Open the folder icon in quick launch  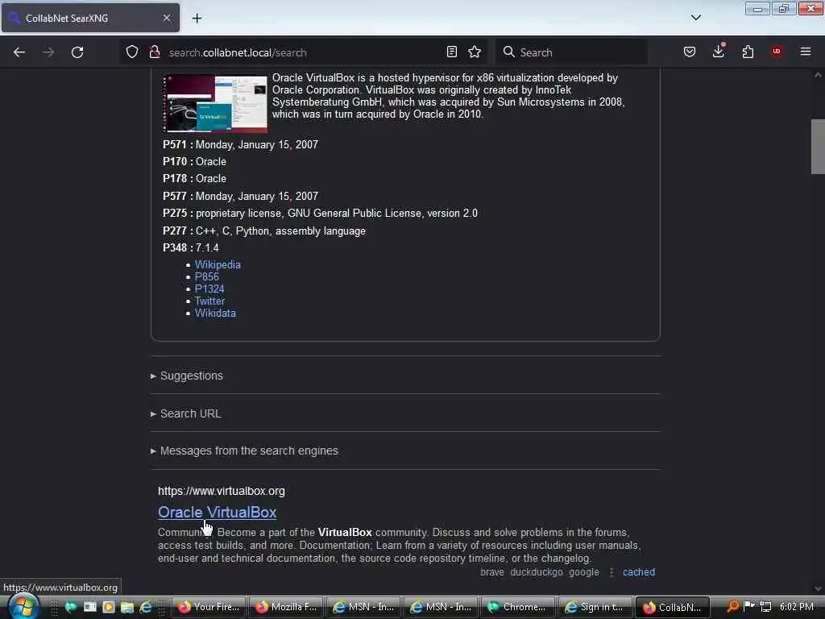click(x=126, y=607)
